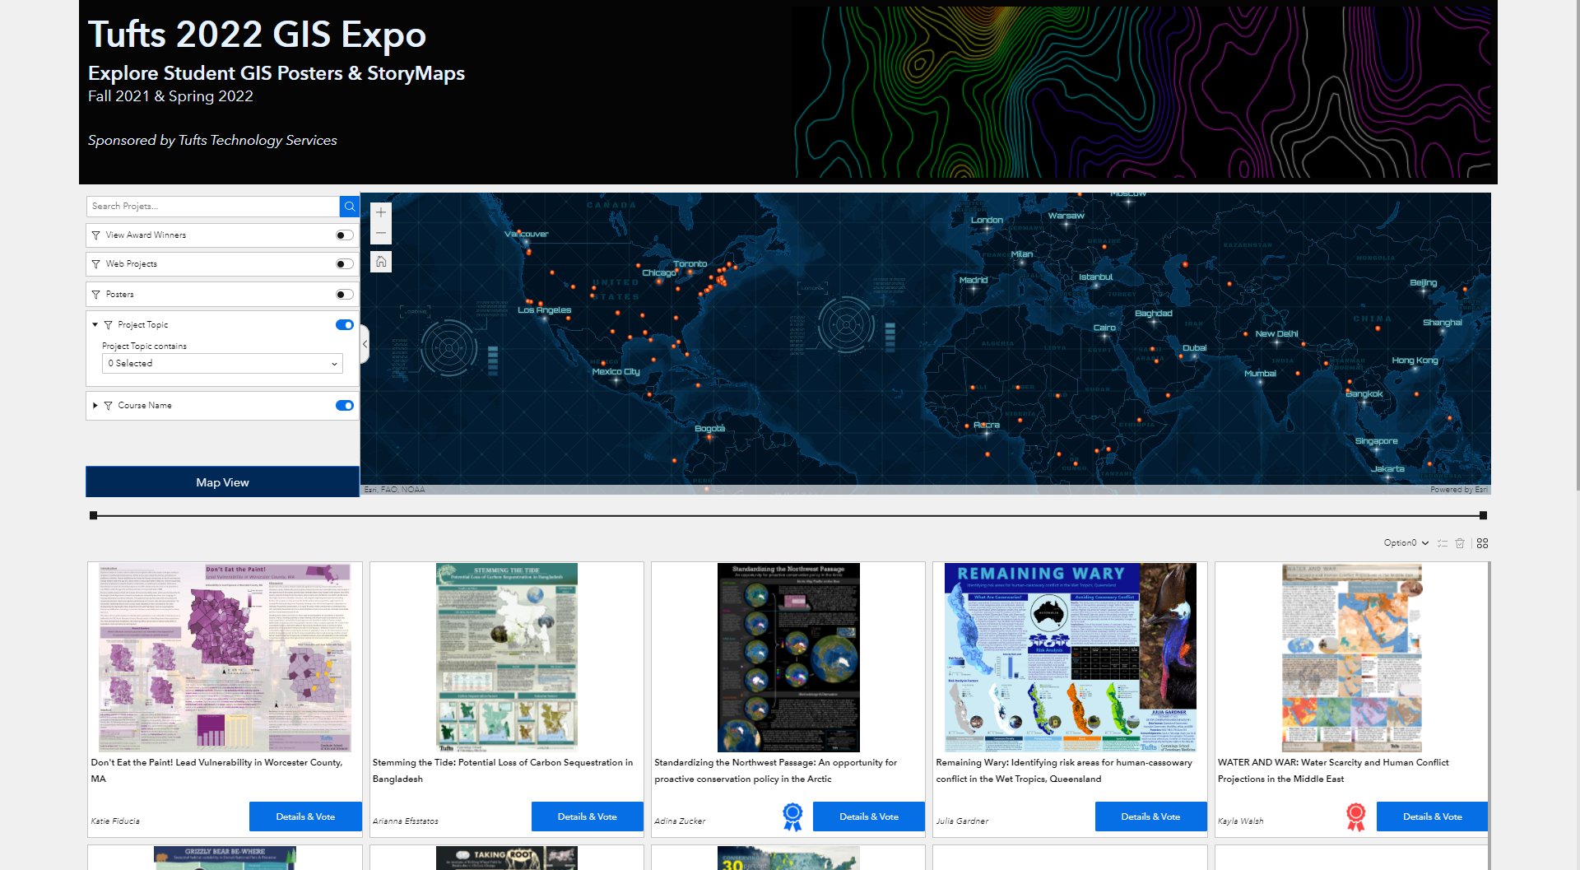Screen dimensions: 1580x870
Task: Click Details & Vote for Arianna Efstatos's project
Action: coord(588,816)
